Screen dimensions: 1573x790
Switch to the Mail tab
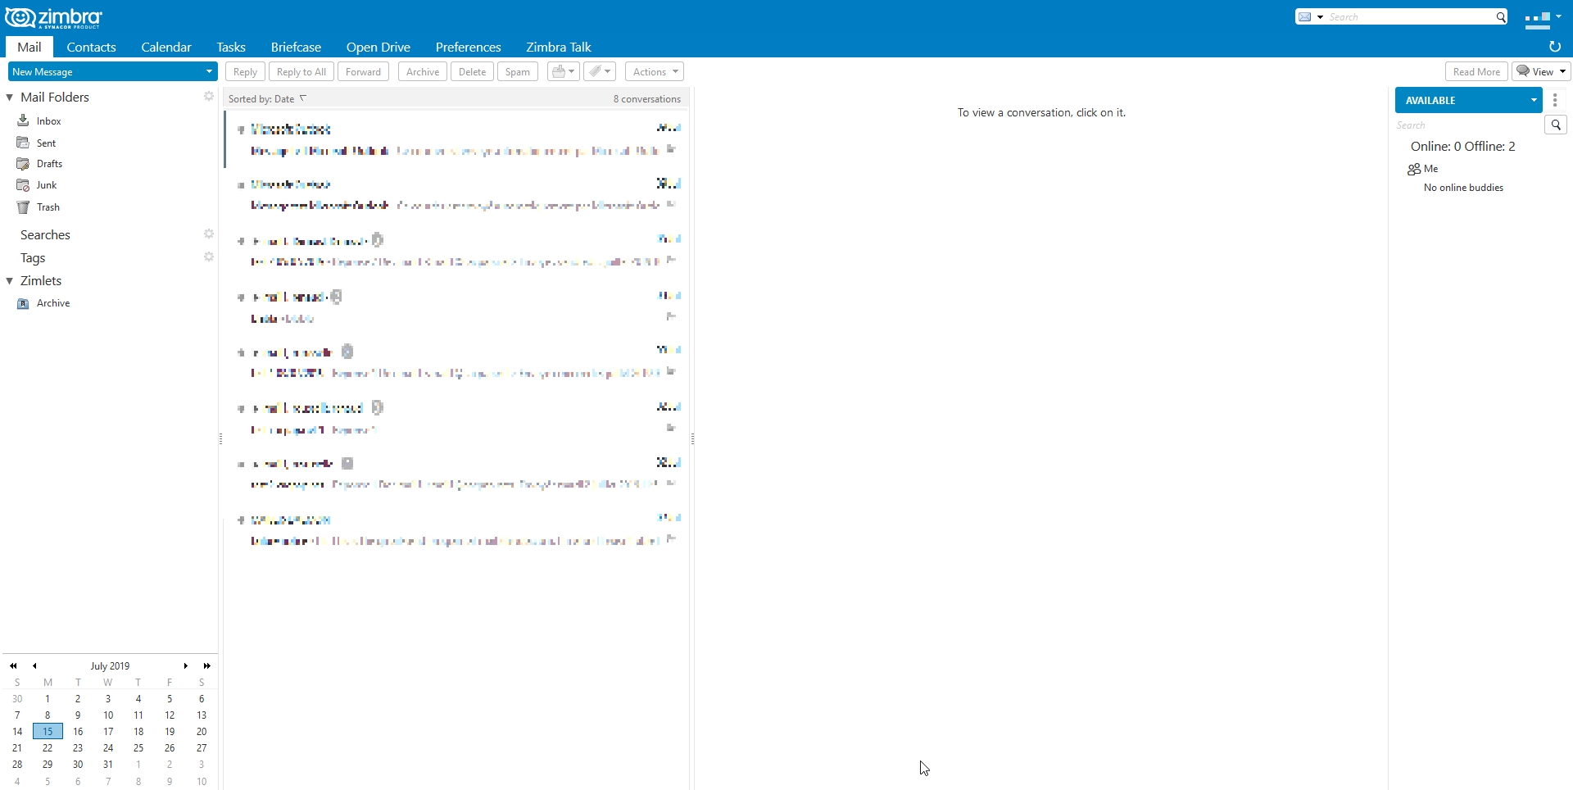[x=29, y=48]
